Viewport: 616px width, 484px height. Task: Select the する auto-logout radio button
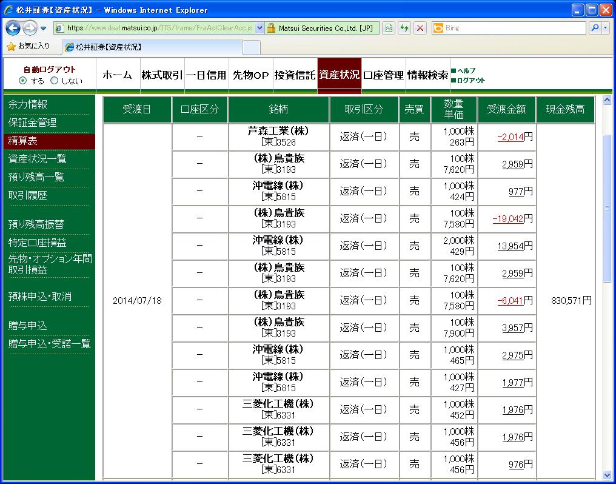[x=23, y=81]
